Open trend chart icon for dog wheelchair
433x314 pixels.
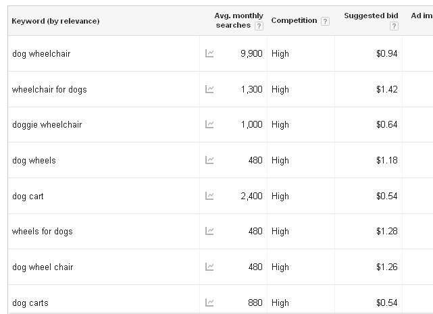(x=209, y=53)
